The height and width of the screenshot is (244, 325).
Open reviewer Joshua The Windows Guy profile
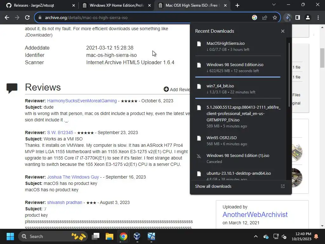coord(73,177)
